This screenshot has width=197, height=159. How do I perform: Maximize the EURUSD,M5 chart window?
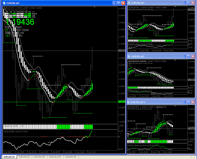pyautogui.click(x=188, y=56)
